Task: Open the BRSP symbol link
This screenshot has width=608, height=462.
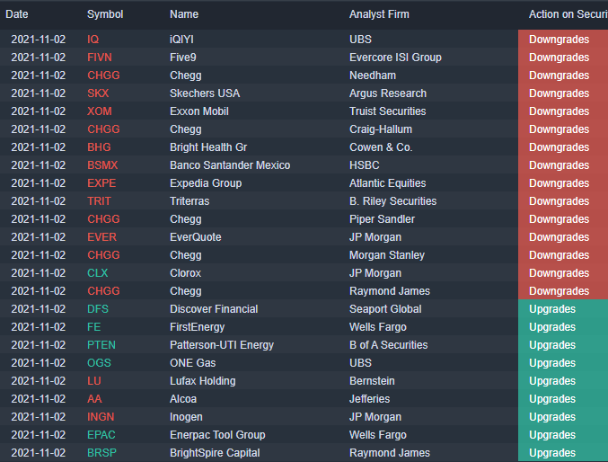Action: point(101,453)
